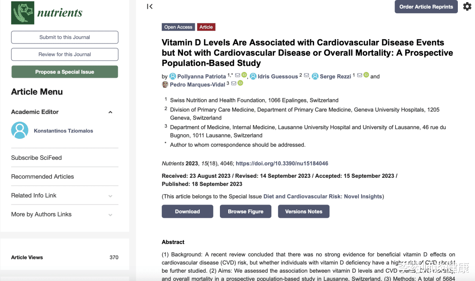The width and height of the screenshot is (475, 281).
Task: Expand More by Authors Links section
Action: (x=110, y=215)
